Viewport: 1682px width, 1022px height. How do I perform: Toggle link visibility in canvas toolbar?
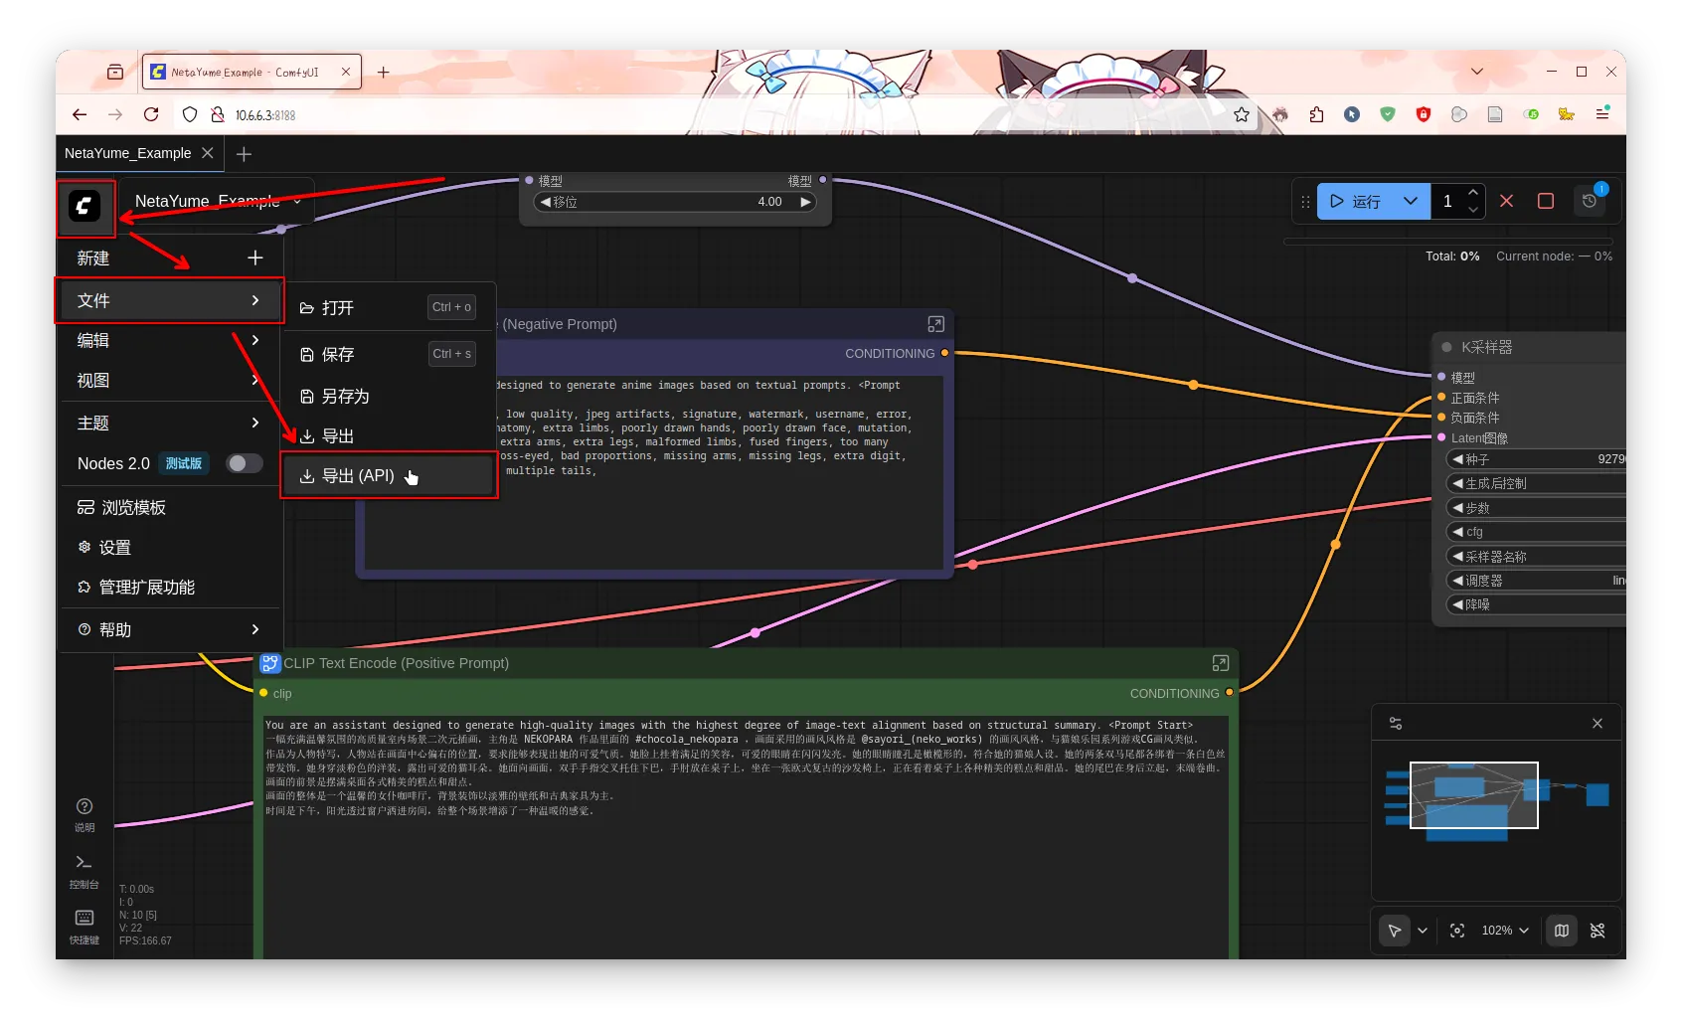(1598, 931)
